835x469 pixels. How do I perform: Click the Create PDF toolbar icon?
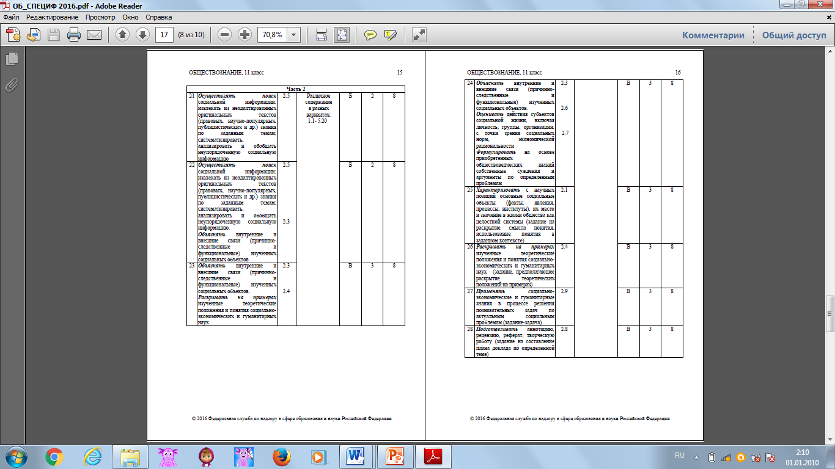tap(13, 35)
